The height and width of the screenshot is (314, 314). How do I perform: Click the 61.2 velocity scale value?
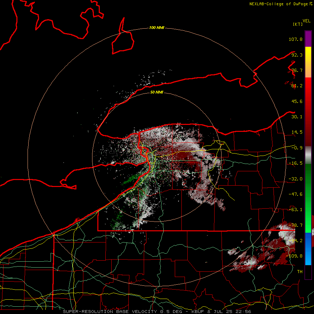[x=297, y=86]
